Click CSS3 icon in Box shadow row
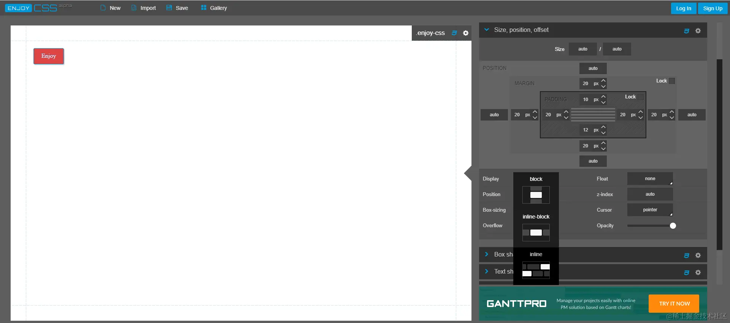The height and width of the screenshot is (323, 730). (x=687, y=255)
